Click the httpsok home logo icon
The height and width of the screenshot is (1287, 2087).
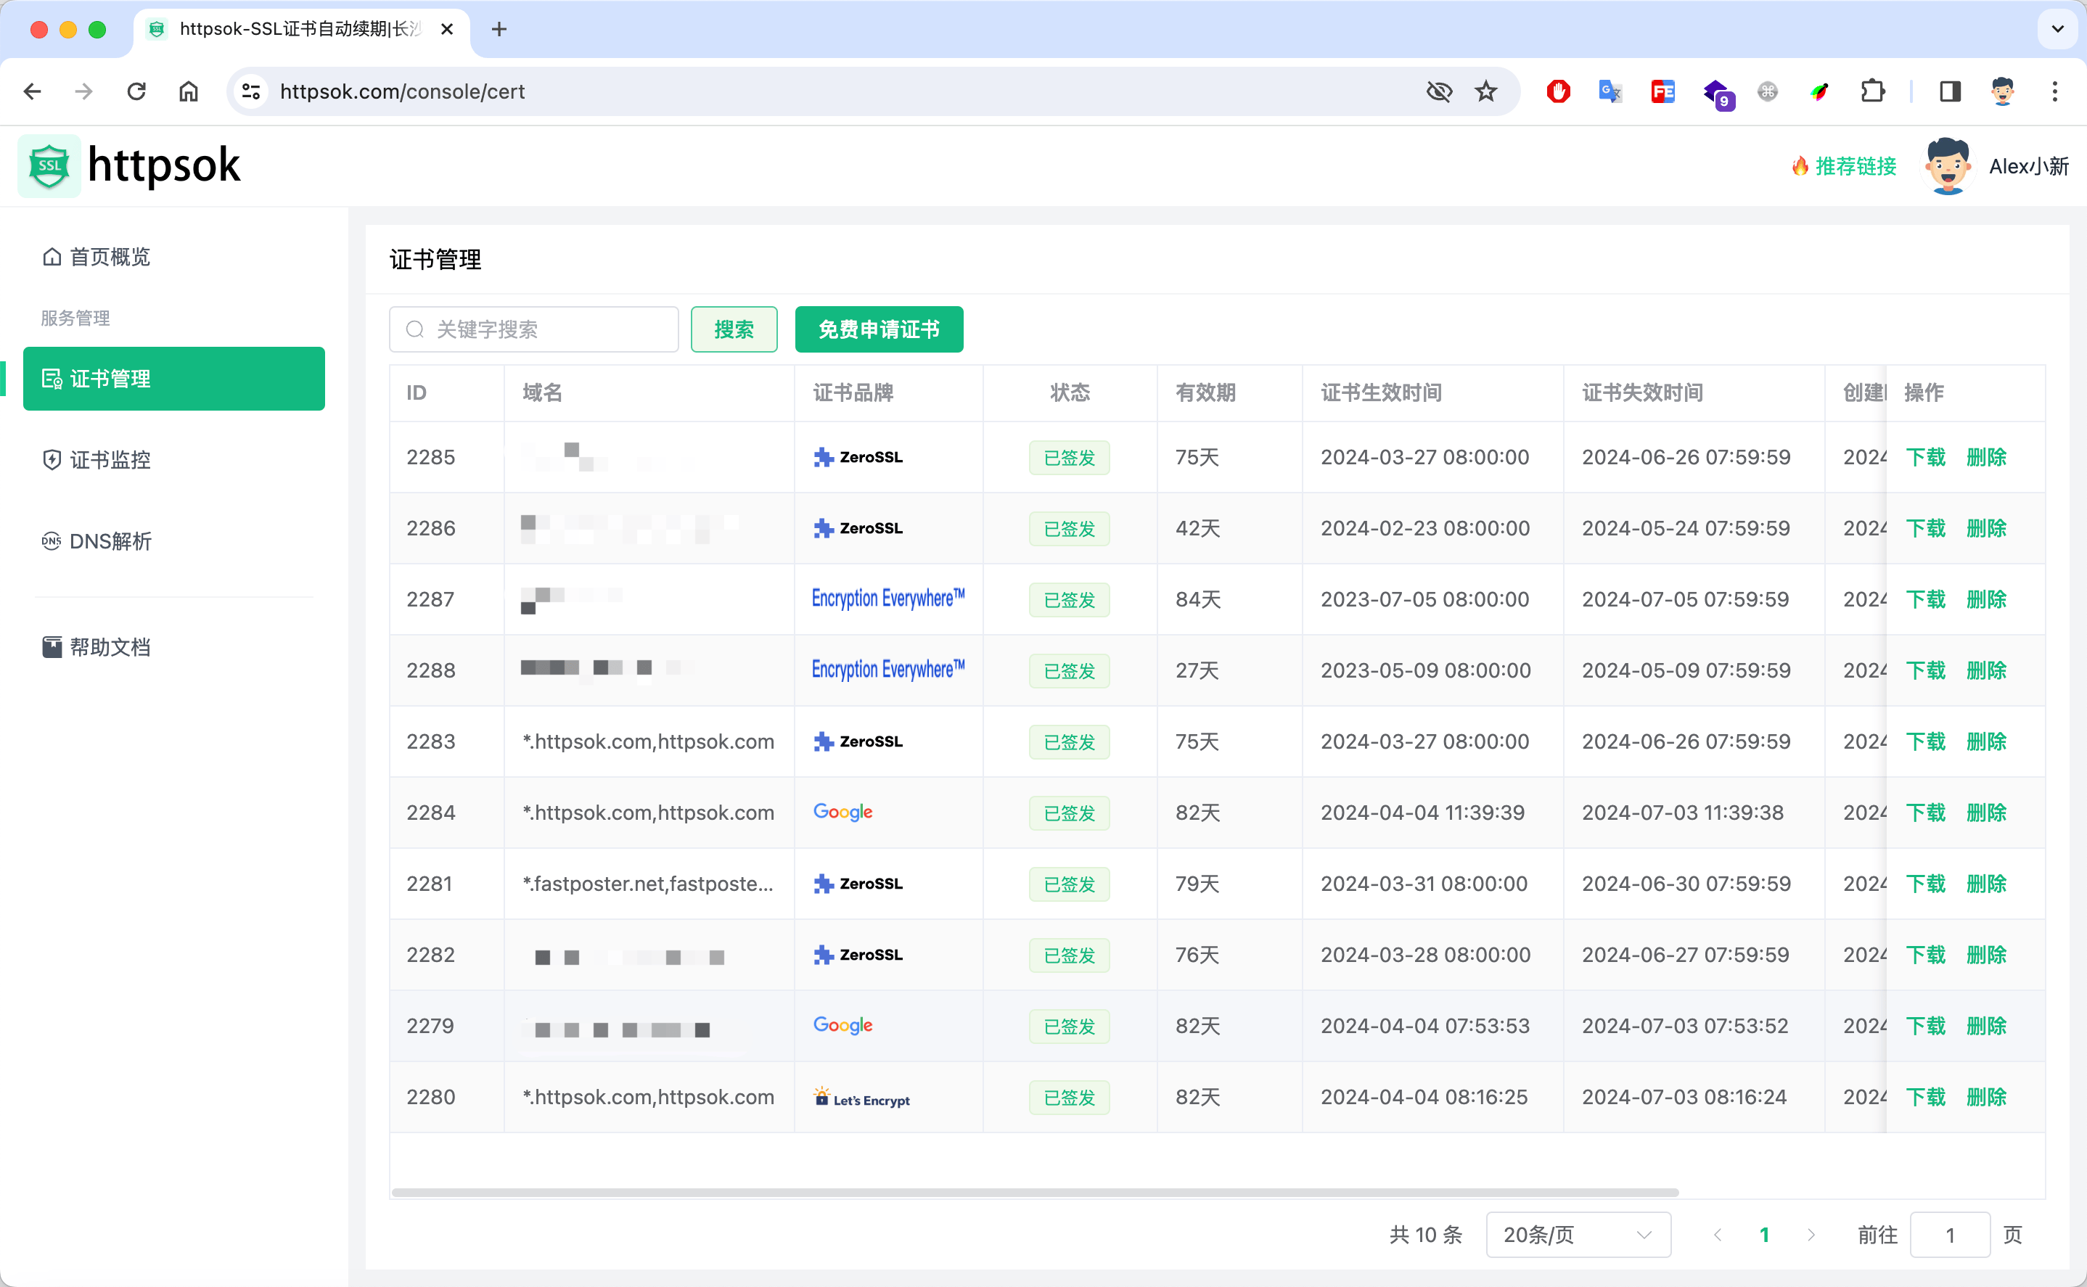(49, 164)
